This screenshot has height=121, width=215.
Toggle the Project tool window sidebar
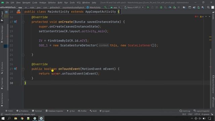2,16
